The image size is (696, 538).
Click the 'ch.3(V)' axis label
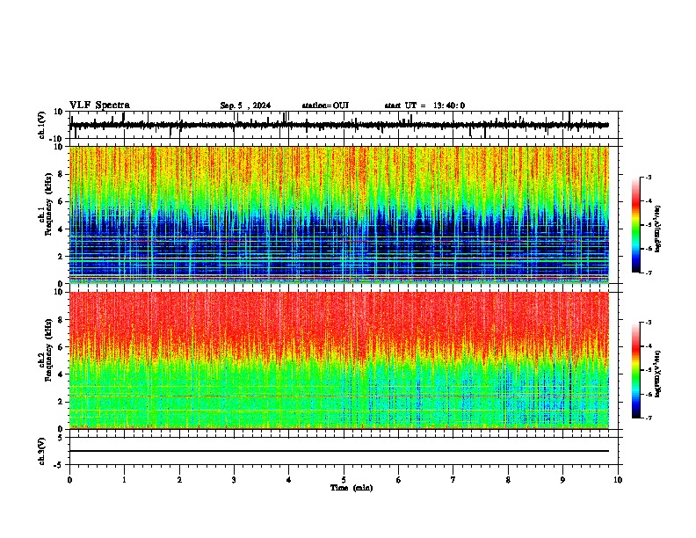tap(42, 451)
